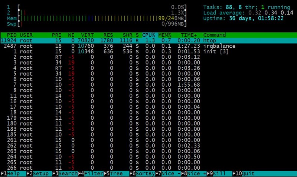Viewport: 297px width, 177px height.
Task: Select process row with PID 183
Action: 148,129
